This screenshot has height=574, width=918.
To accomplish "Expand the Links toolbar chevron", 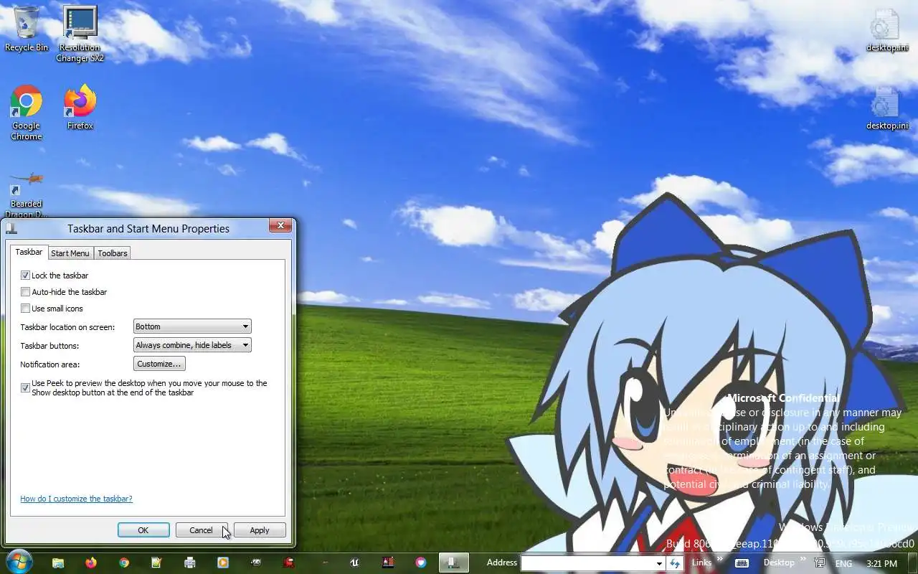I will (720, 560).
